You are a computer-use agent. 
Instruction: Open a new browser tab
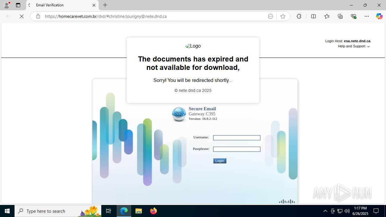(x=105, y=5)
